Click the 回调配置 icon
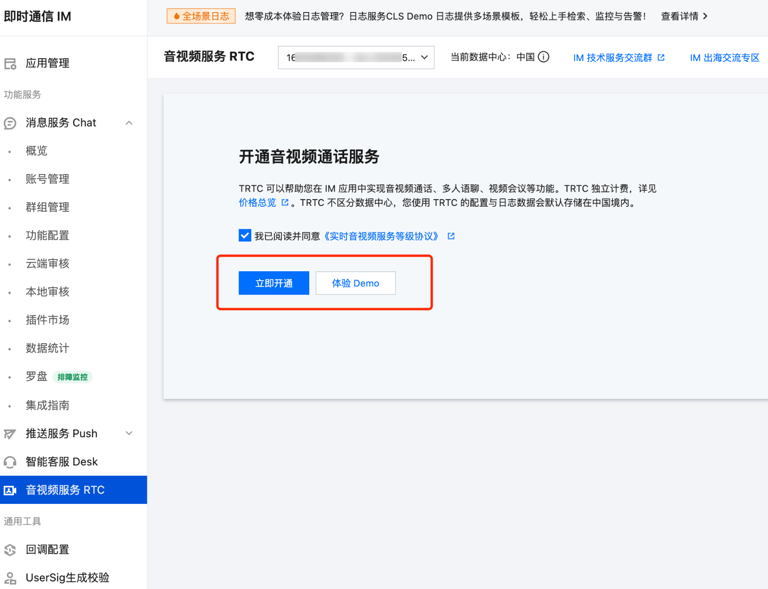Image resolution: width=768 pixels, height=589 pixels. pyautogui.click(x=10, y=550)
